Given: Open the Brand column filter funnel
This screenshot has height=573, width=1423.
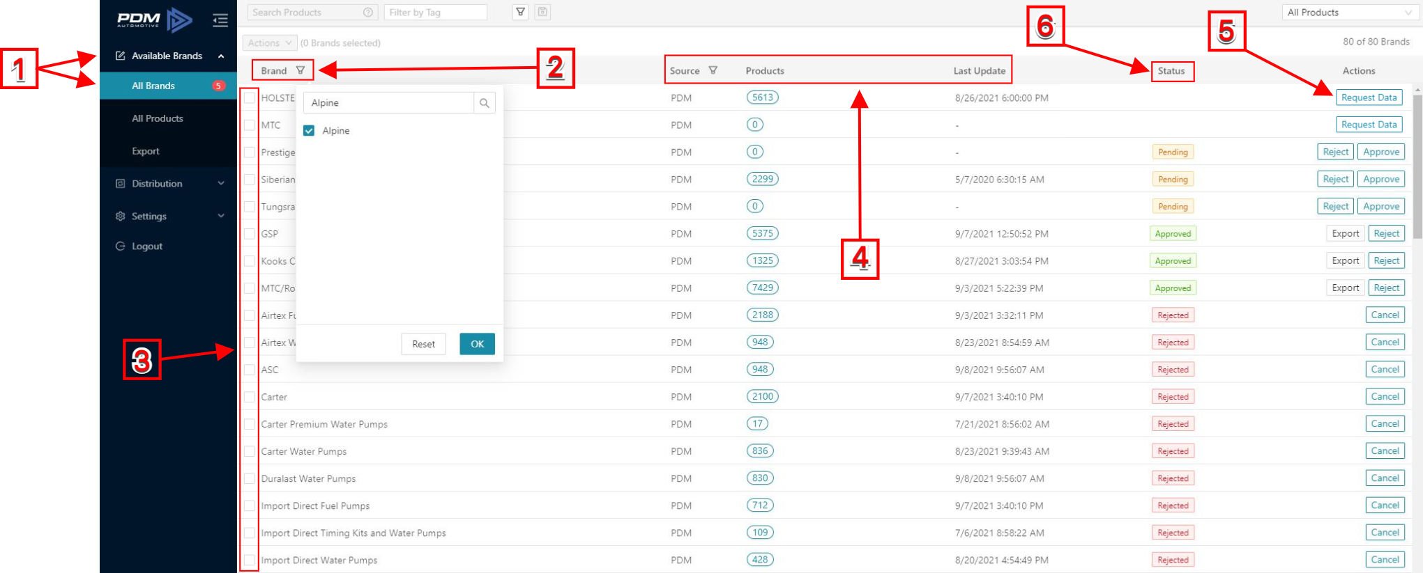Looking at the screenshot, I should point(300,70).
